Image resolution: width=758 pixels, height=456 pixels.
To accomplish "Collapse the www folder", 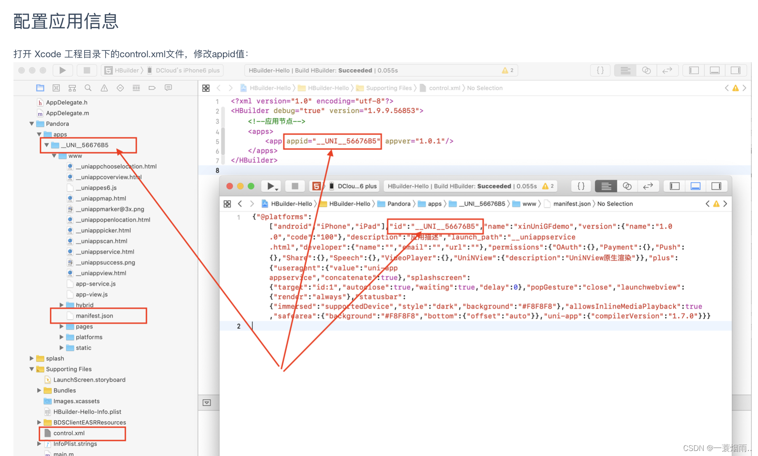I will (x=54, y=156).
